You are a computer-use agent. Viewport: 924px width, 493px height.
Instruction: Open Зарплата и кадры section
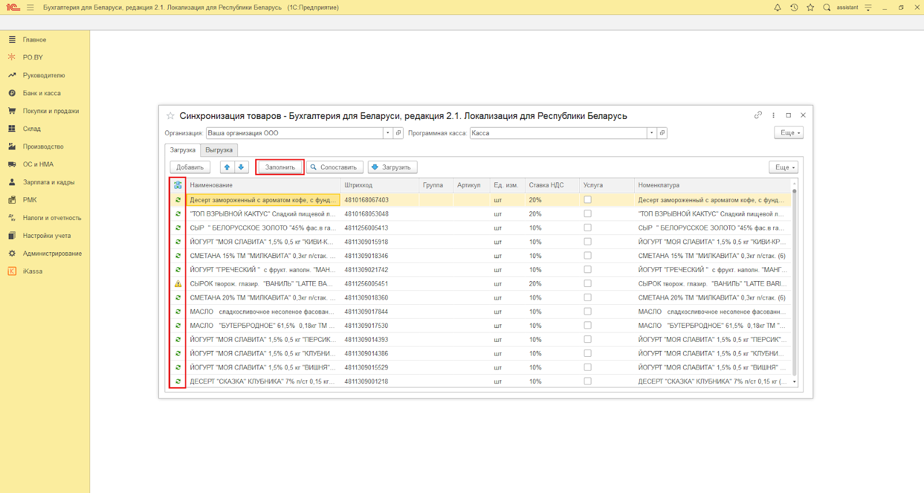click(49, 182)
